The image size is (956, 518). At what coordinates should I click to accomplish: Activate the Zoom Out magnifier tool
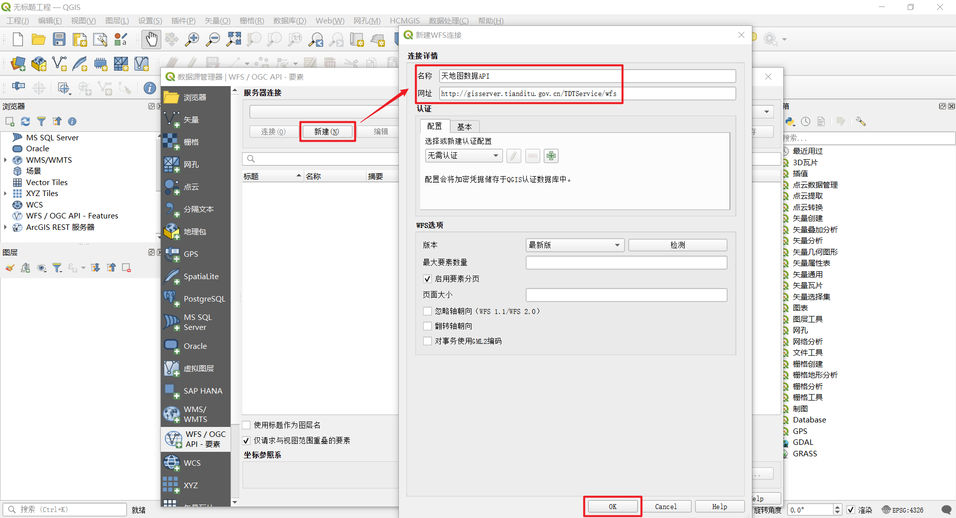tap(213, 39)
